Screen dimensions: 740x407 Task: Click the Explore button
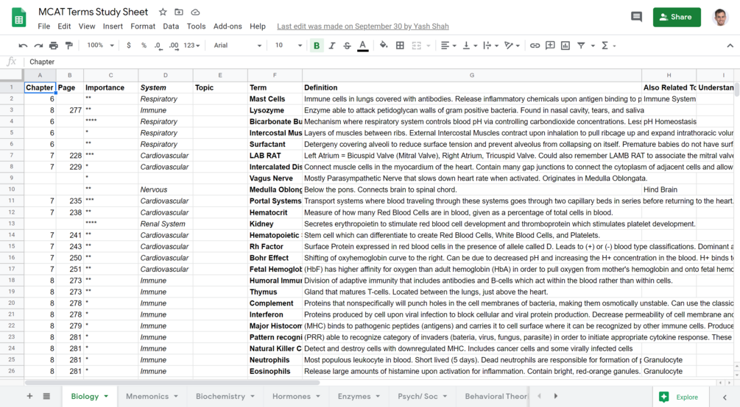coord(680,397)
